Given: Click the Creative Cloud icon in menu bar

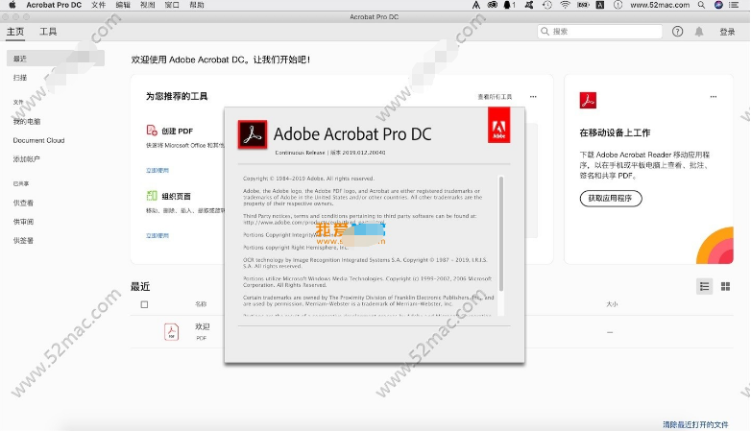Looking at the screenshot, I should coord(493,5).
